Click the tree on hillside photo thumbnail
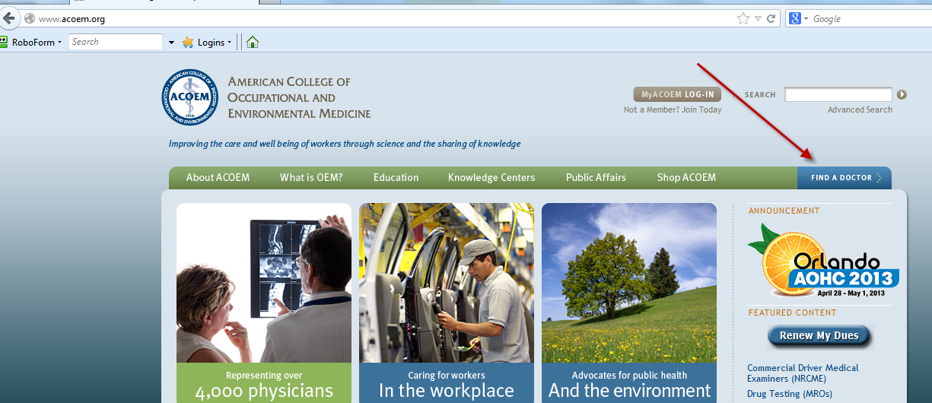This screenshot has width=932, height=403. pos(629,283)
